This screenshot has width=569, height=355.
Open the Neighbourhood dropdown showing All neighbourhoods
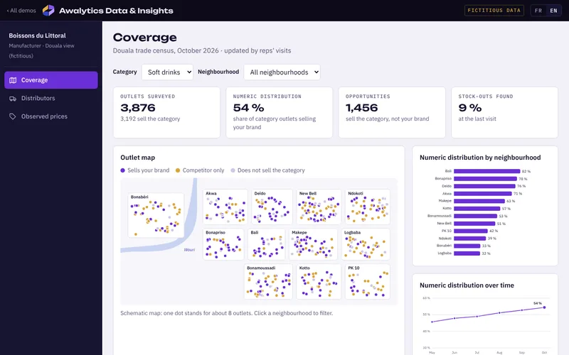click(x=282, y=72)
